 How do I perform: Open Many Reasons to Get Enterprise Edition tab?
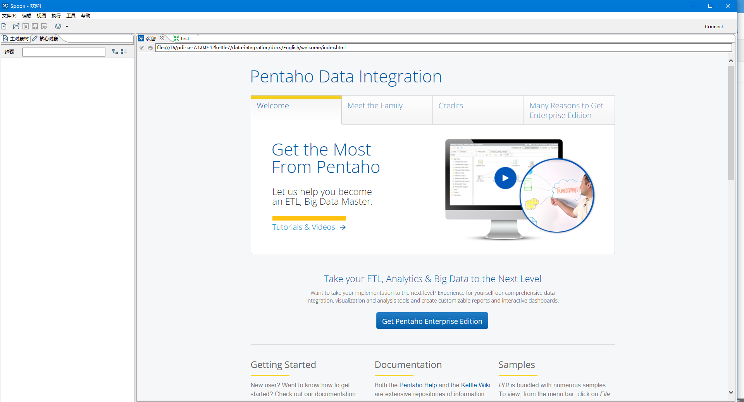[x=569, y=110]
